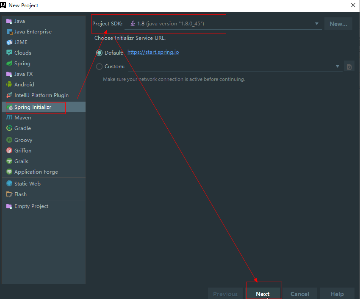The height and width of the screenshot is (299, 360).
Task: Choose Java Enterprise project type
Action: point(44,32)
